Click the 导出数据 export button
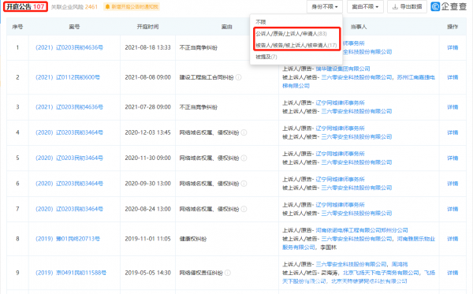The image size is (473, 294). coord(407,6)
